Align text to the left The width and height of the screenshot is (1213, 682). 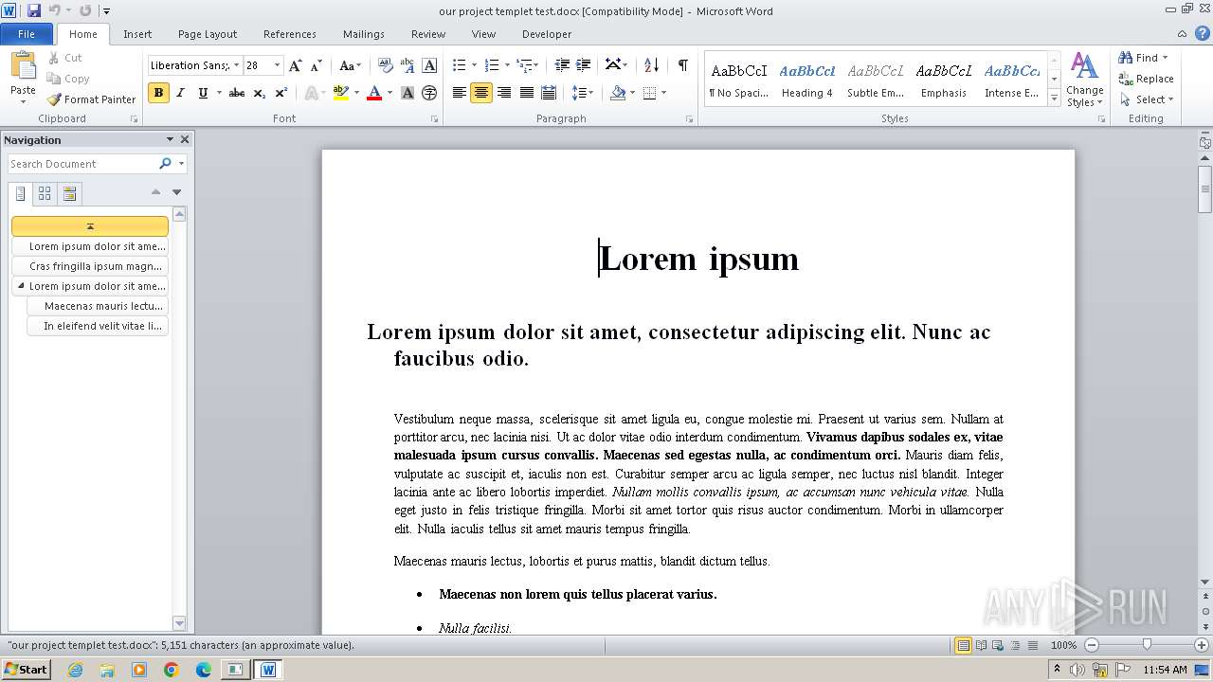460,93
